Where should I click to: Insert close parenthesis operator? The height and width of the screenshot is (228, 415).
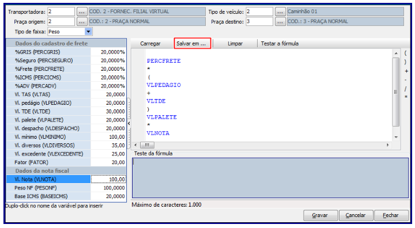tap(406, 62)
